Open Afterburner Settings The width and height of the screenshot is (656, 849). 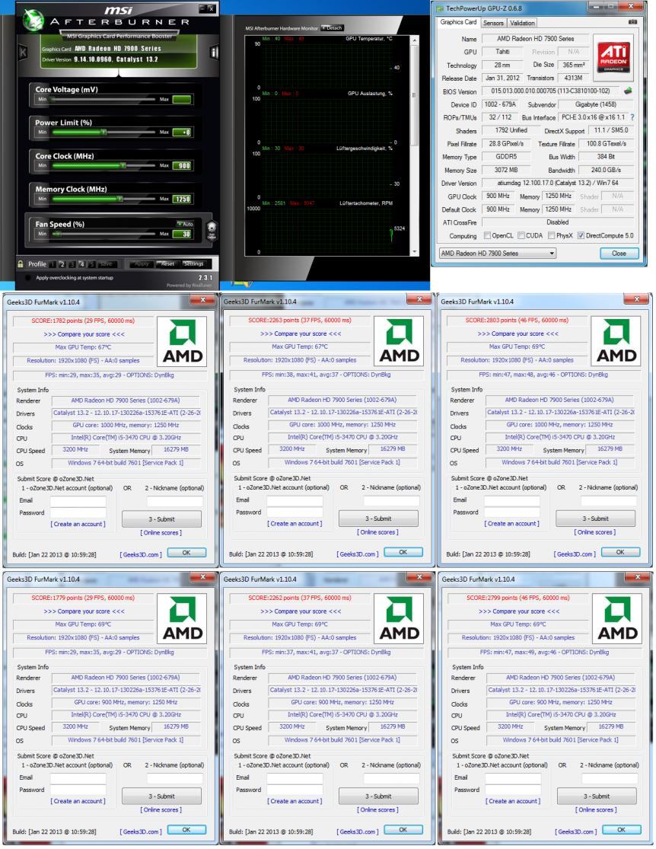[193, 263]
